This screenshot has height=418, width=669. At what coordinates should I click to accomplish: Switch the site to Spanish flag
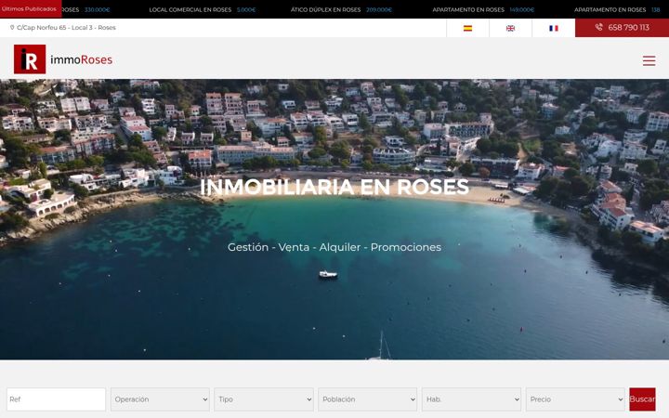point(467,28)
